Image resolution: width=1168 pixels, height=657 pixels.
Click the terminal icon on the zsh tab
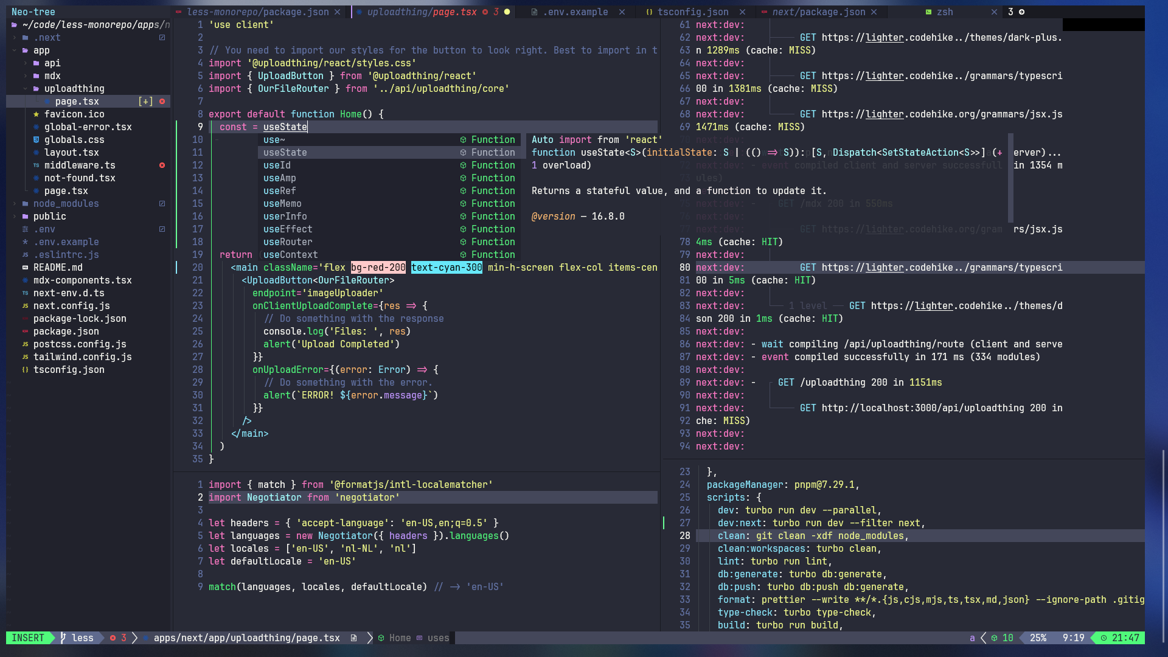pos(928,12)
